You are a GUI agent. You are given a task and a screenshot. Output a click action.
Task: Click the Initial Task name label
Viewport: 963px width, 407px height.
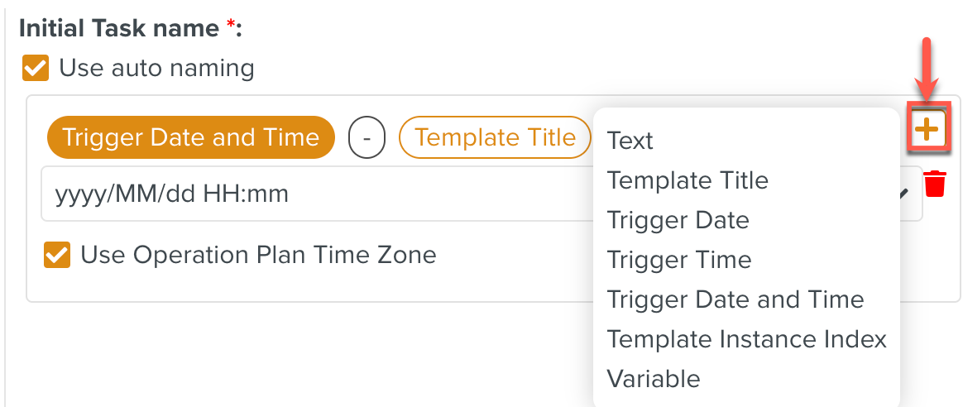(x=120, y=29)
